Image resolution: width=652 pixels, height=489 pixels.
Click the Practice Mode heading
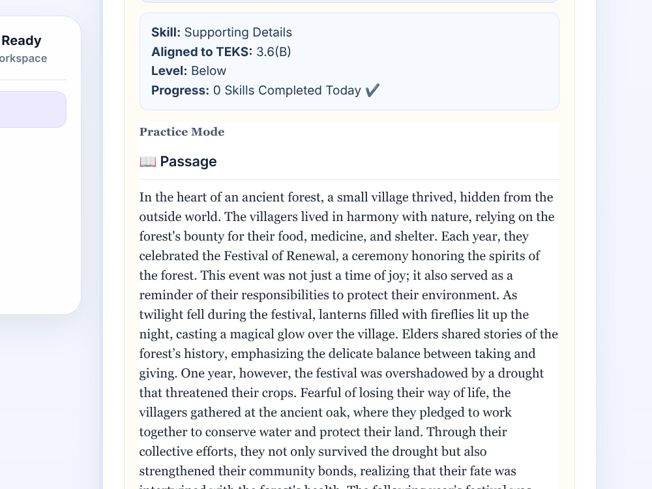coord(182,132)
